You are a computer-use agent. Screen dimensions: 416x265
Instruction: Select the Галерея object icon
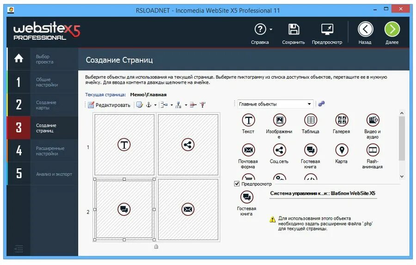[342, 120]
